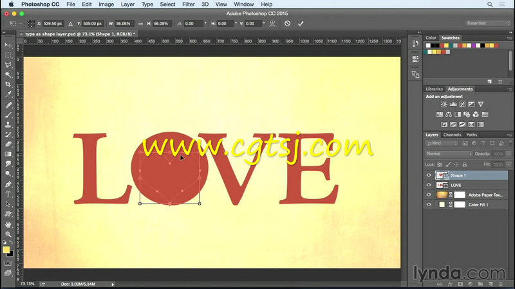The height and width of the screenshot is (289, 515).
Task: Select the Clone Stamp tool
Action: pyautogui.click(x=8, y=125)
